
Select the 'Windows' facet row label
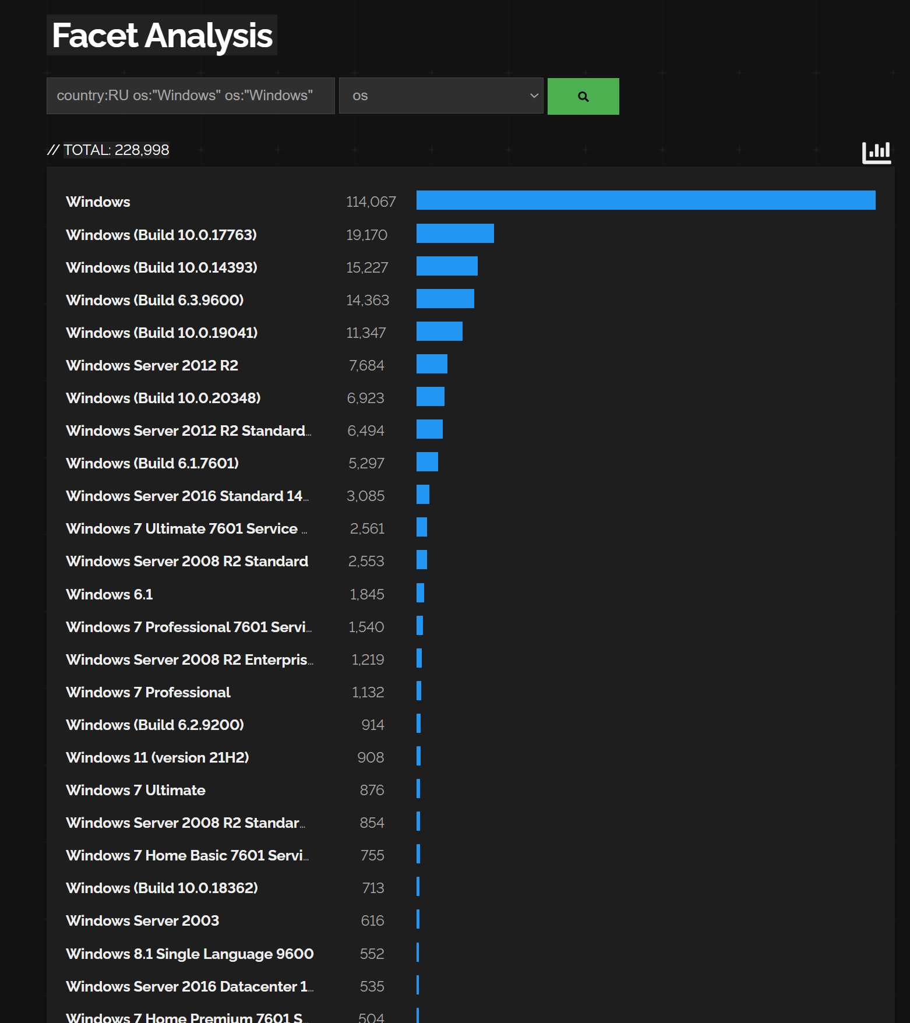98,202
